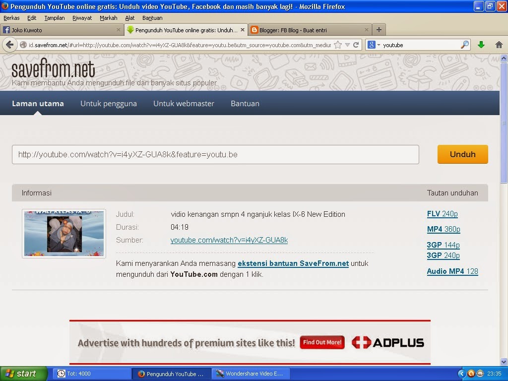Open the Windows start button
508x381 pixels.
(24, 374)
